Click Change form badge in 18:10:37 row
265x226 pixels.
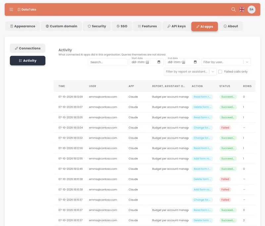[202, 200]
